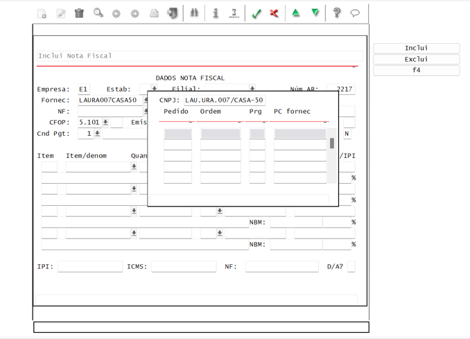Click the Ordem column header
This screenshot has width=470, height=339.
tap(211, 112)
